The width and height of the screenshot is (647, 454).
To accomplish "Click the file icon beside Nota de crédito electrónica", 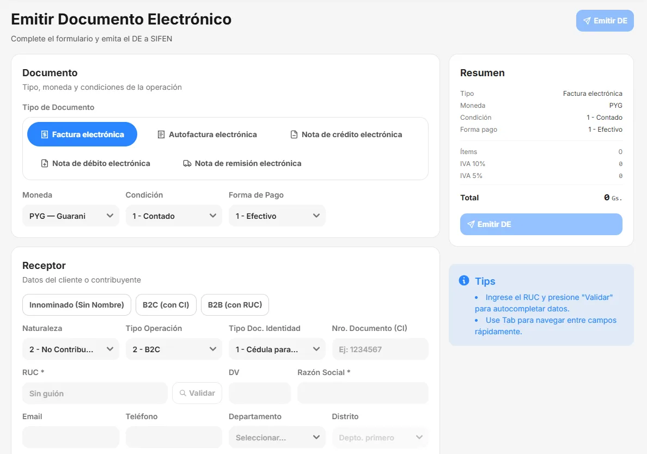I will 294,134.
